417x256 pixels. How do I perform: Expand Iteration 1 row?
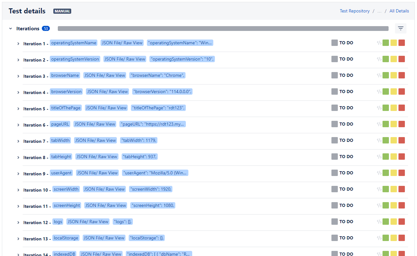click(x=18, y=44)
